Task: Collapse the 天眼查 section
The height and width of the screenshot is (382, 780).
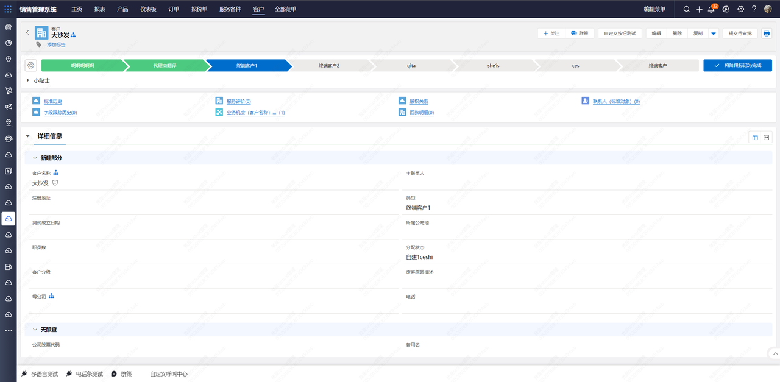Action: [35, 330]
